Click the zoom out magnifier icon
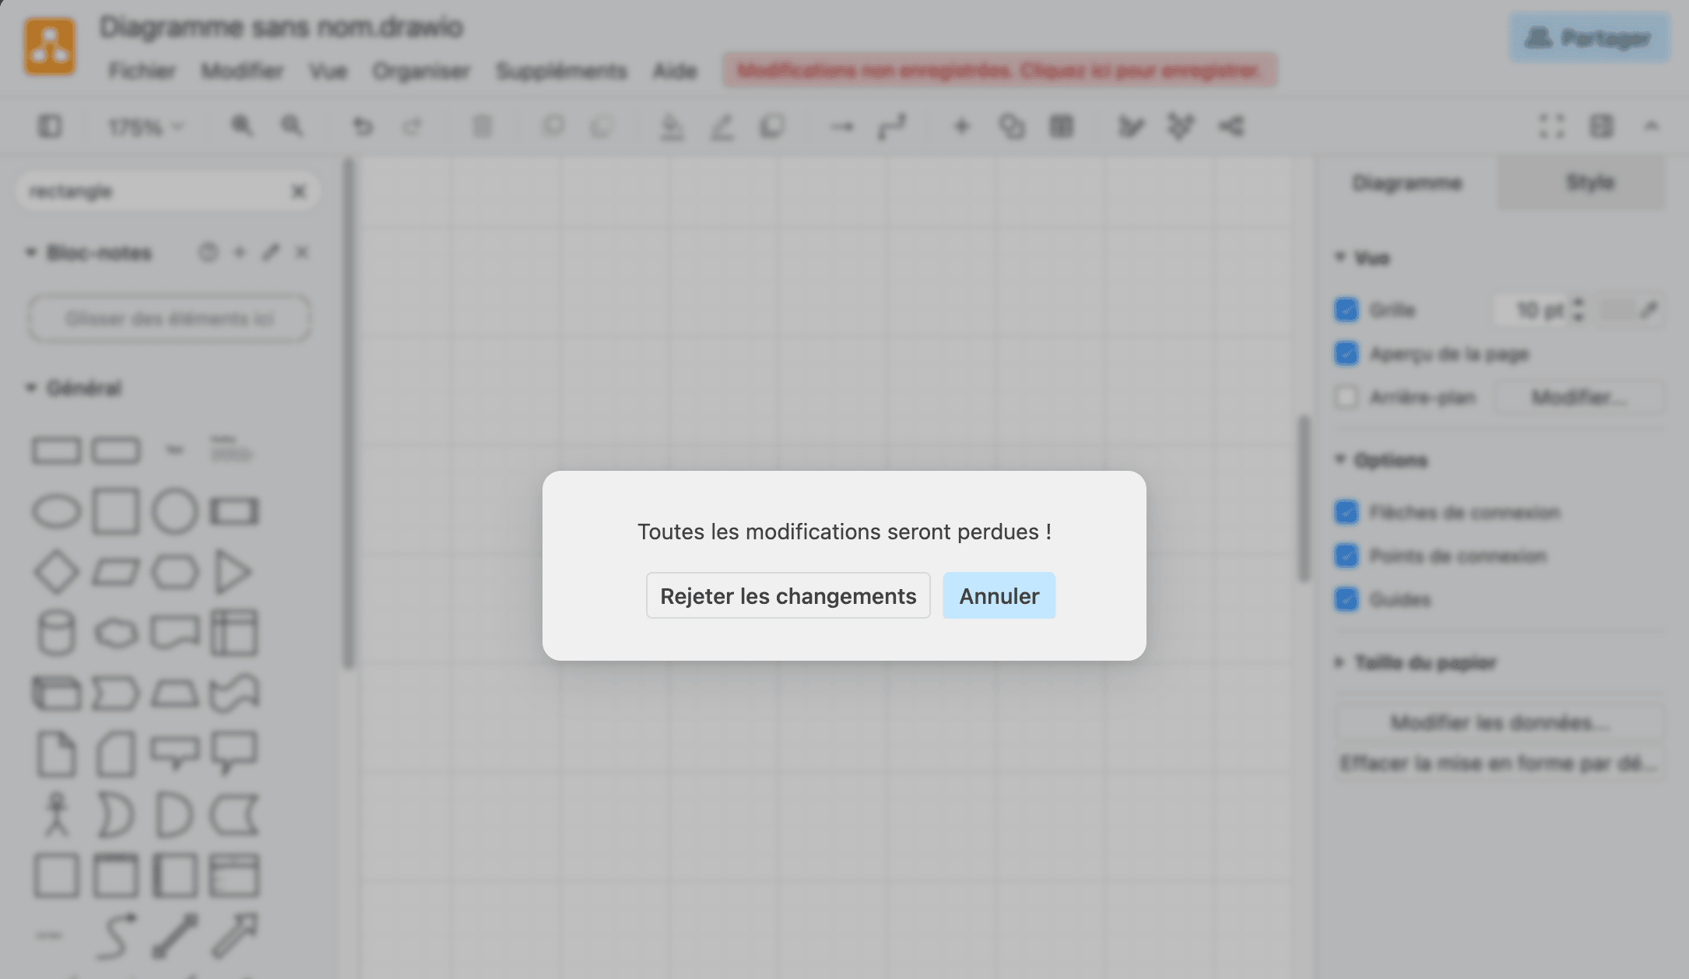This screenshot has width=1689, height=979. coord(292,126)
